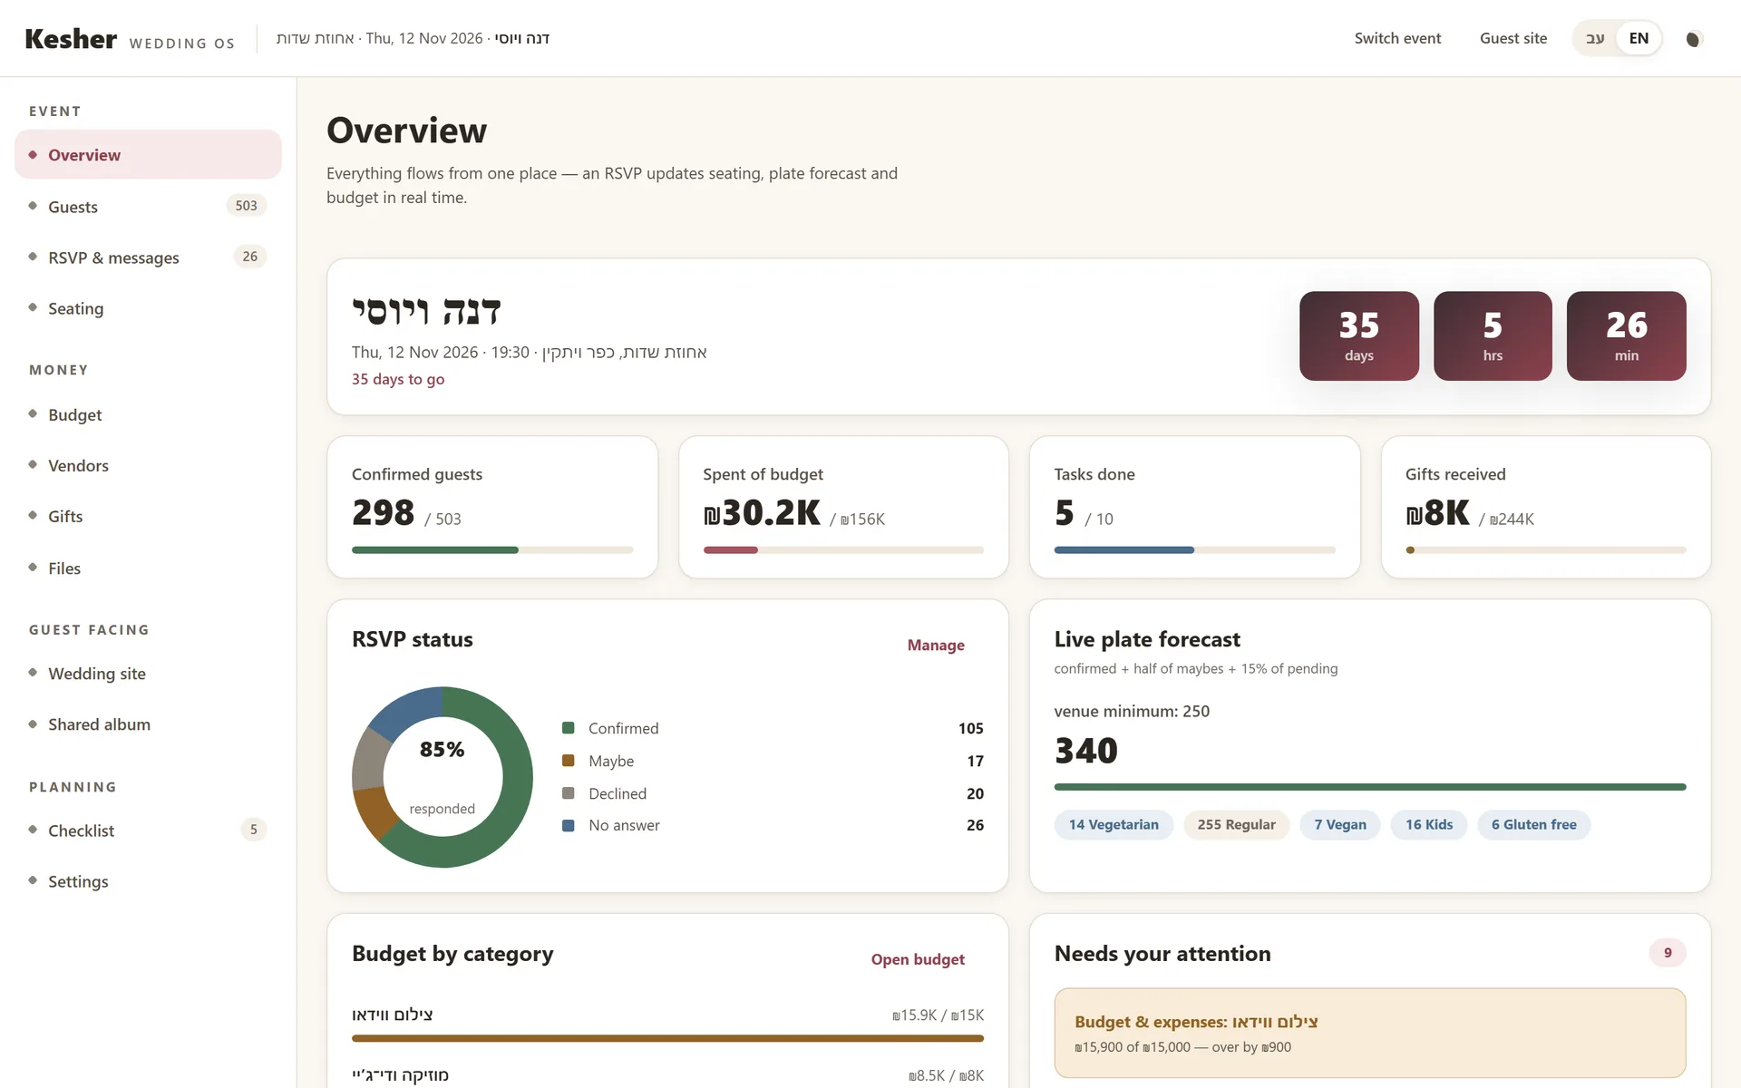
Task: Click Open budget link
Action: pyautogui.click(x=918, y=959)
